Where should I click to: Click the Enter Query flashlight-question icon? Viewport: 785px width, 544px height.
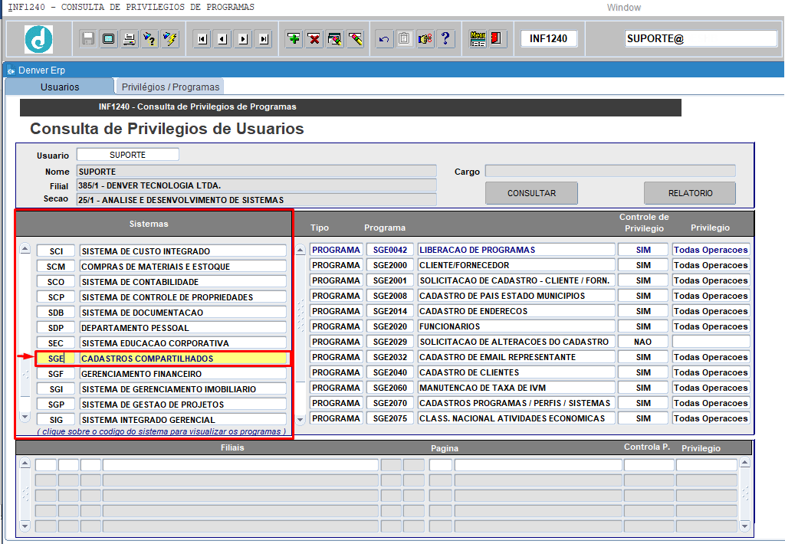(x=149, y=38)
